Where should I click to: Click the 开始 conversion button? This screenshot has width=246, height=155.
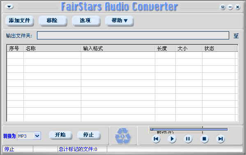tap(60, 135)
